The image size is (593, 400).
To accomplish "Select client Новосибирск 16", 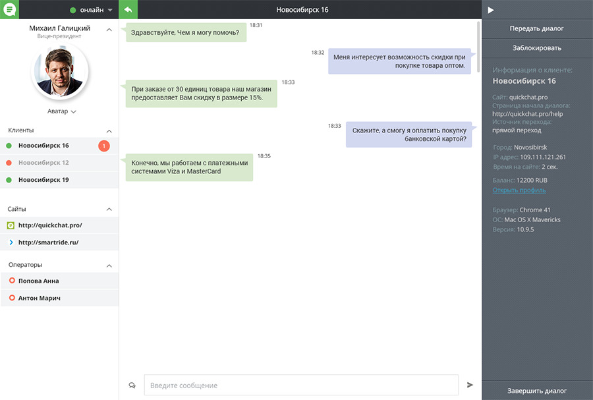I will [59, 146].
